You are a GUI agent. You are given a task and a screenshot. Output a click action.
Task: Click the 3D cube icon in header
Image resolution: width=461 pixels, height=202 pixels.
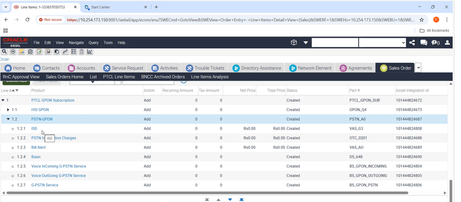point(294,42)
